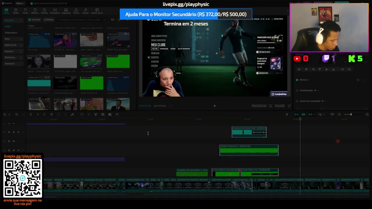Reset the Mistura settings
The height and width of the screenshot is (209, 372).
pyautogui.click(x=358, y=80)
